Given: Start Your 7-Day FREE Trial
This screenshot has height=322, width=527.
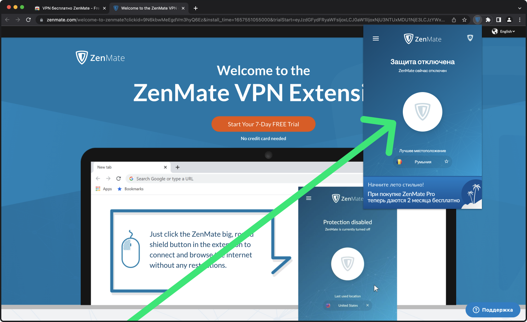Looking at the screenshot, I should (x=263, y=124).
